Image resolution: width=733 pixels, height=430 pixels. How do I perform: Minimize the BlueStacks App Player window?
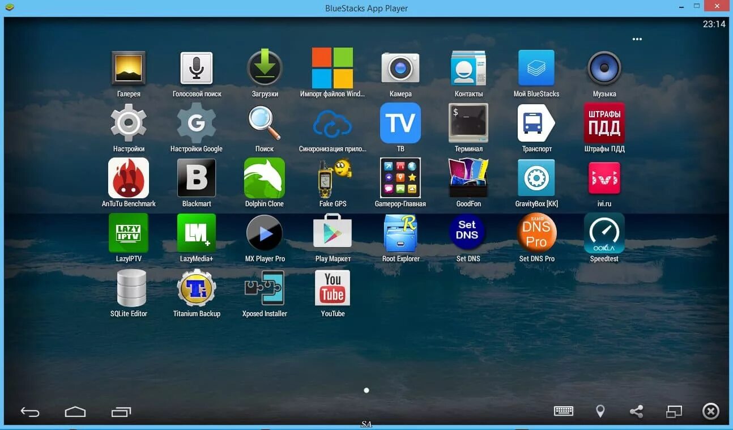pos(680,7)
